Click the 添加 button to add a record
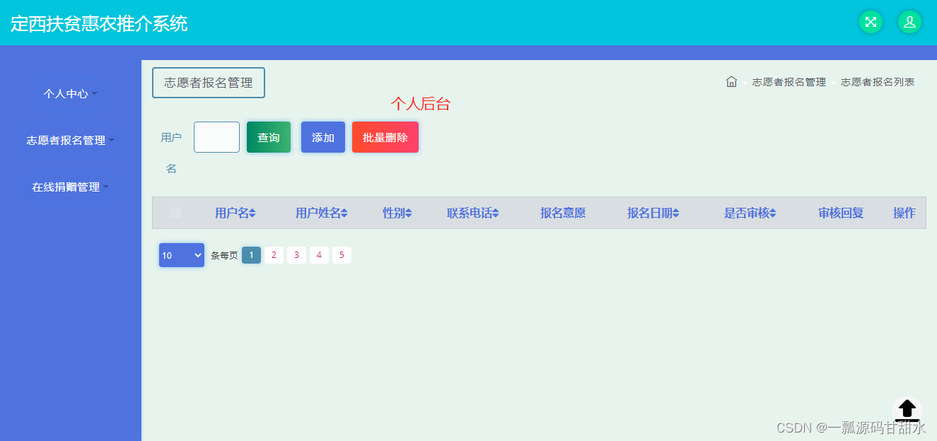Screen dimensions: 937x441 [x=322, y=137]
